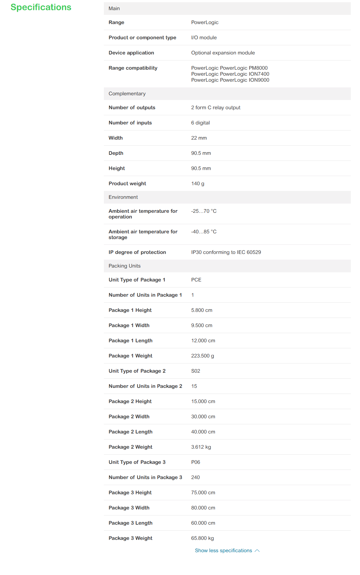The width and height of the screenshot is (360, 575).
Task: Select the Ambient air temperature for storage label
Action: point(143,235)
